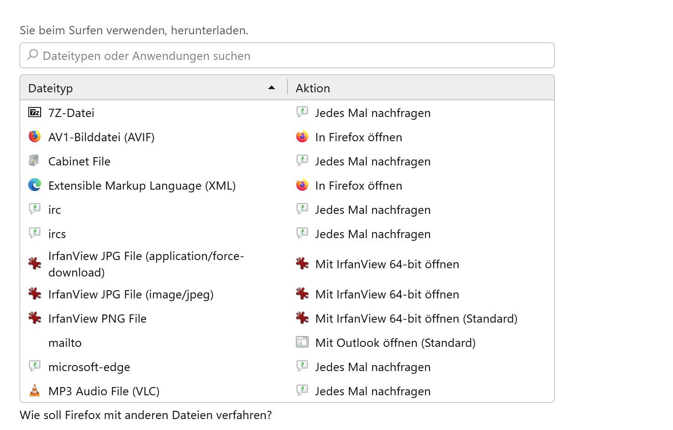This screenshot has height=430, width=673.
Task: Click the 7Z-Datei file type icon
Action: [35, 112]
